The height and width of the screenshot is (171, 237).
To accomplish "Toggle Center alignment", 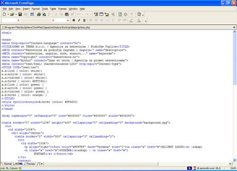I will pyautogui.click(x=96, y=20).
